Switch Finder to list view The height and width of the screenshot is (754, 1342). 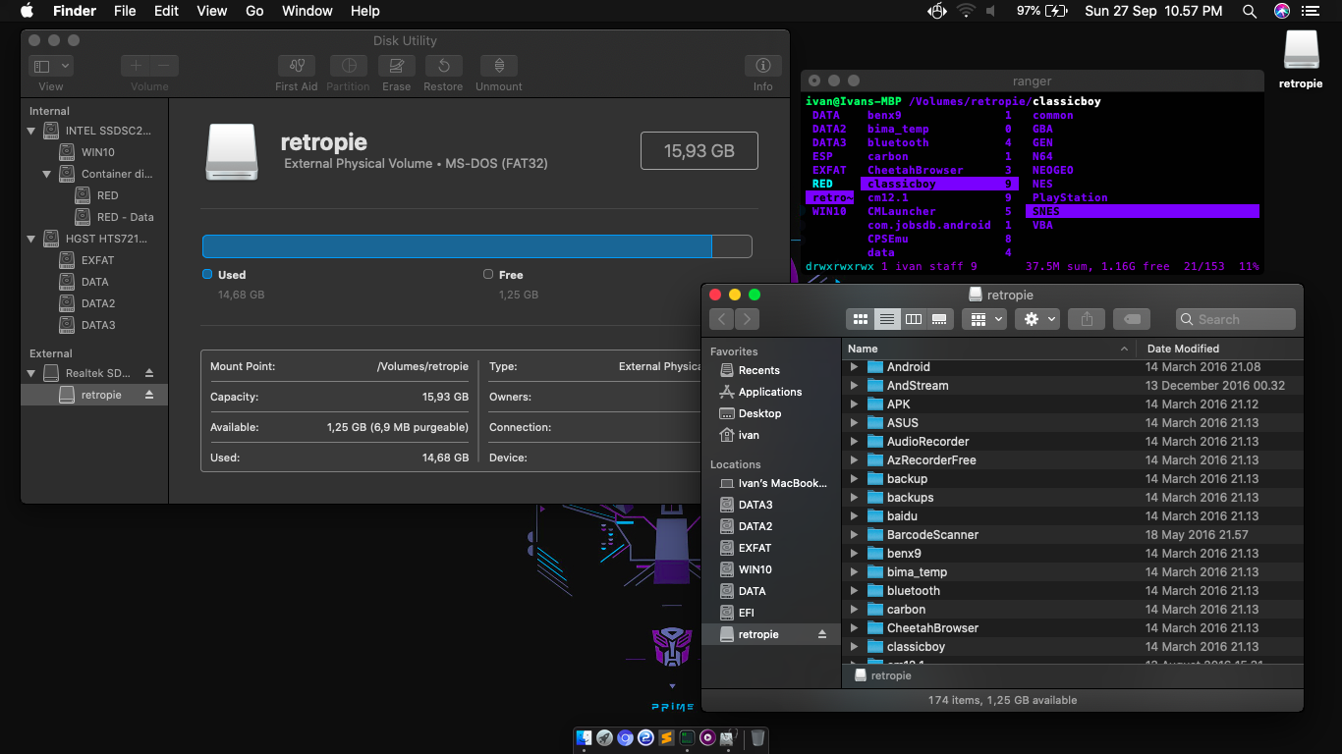(886, 319)
